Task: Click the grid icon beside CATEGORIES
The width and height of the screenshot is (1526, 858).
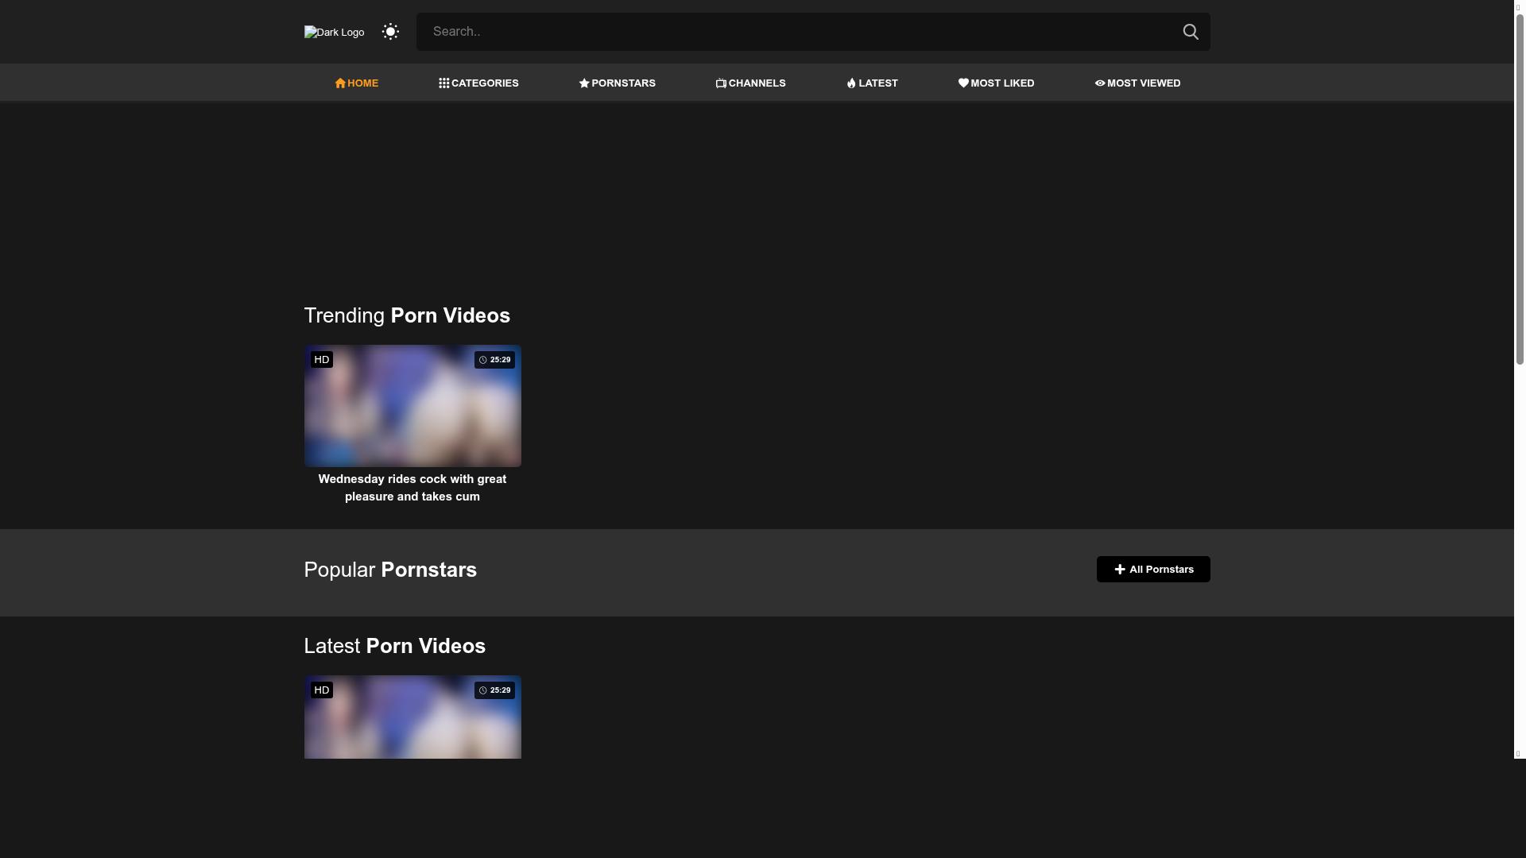Action: 443,83
